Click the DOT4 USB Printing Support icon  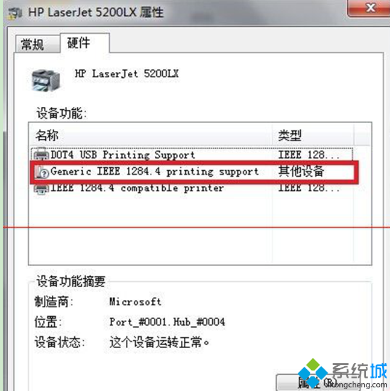42,154
